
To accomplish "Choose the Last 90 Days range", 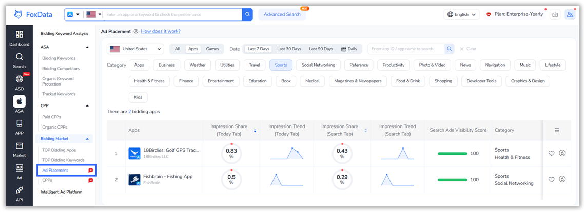I will 321,49.
